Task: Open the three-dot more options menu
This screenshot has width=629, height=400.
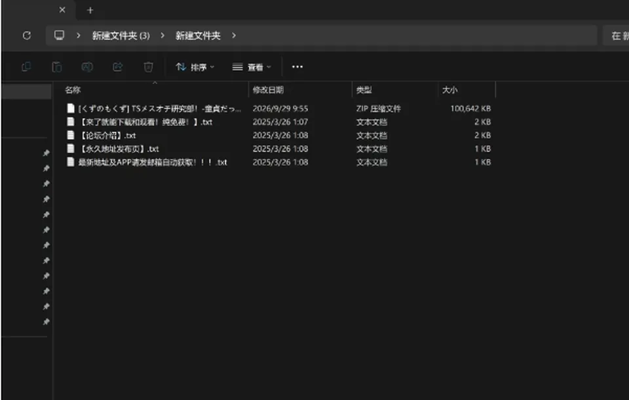Action: click(297, 67)
